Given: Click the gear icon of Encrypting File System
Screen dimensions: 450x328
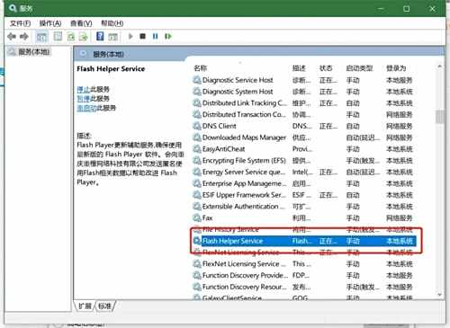Looking at the screenshot, I should click(197, 160).
